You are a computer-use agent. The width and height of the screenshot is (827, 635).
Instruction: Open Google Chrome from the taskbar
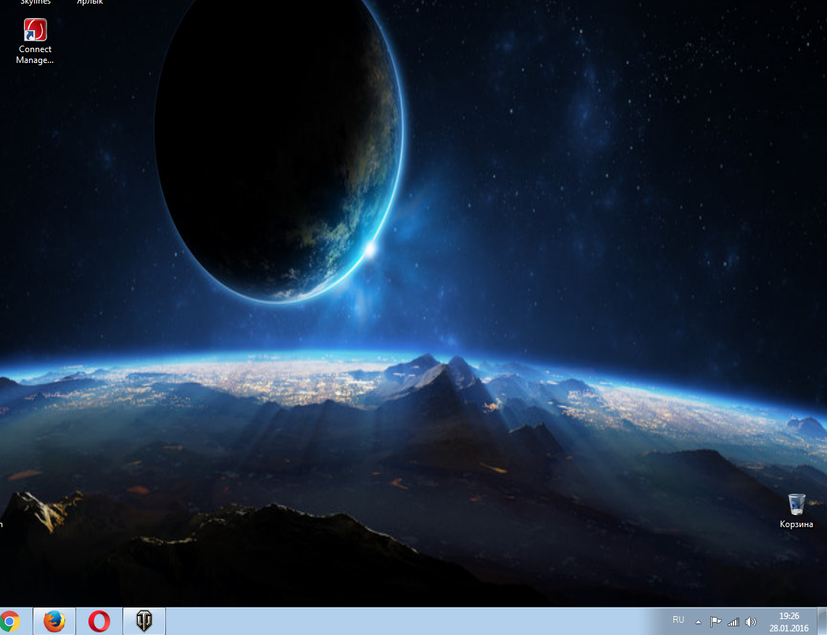9,621
